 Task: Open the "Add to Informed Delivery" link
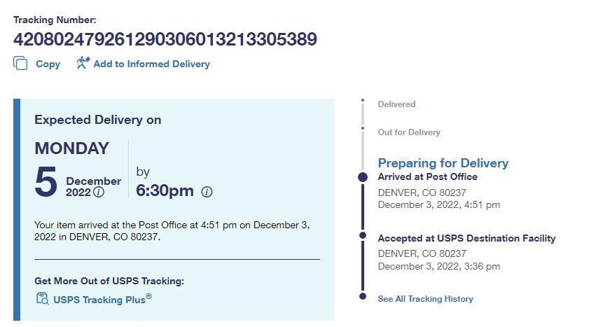point(151,64)
